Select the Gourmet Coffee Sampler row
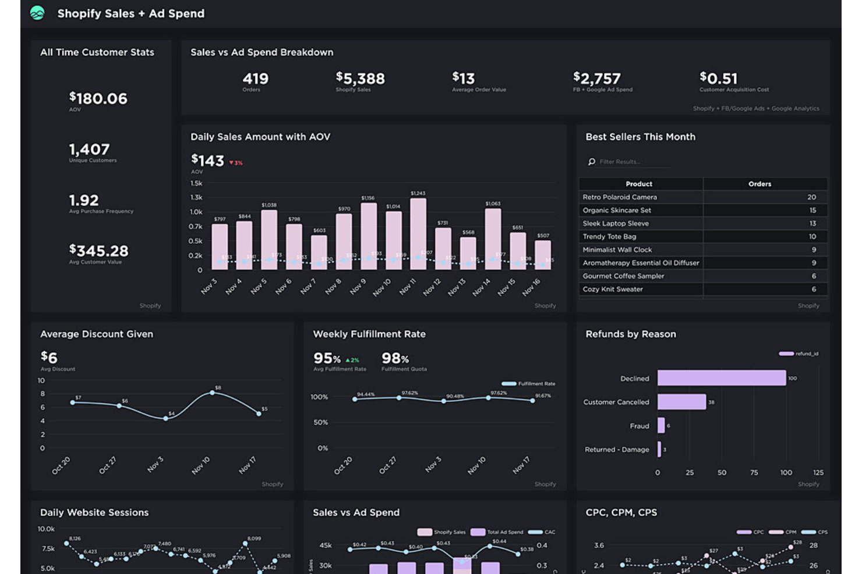The width and height of the screenshot is (862, 574). 703,276
